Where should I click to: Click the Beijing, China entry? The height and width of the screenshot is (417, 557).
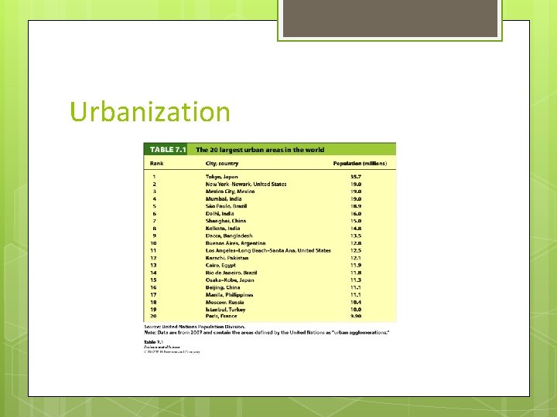[x=223, y=287]
